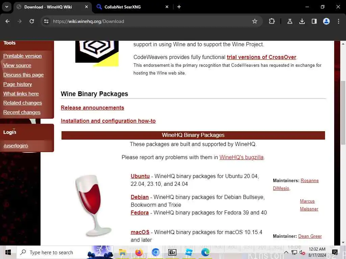The image size is (346, 259).
Task: Open the Extensions puzzle icon
Action: tap(272, 21)
